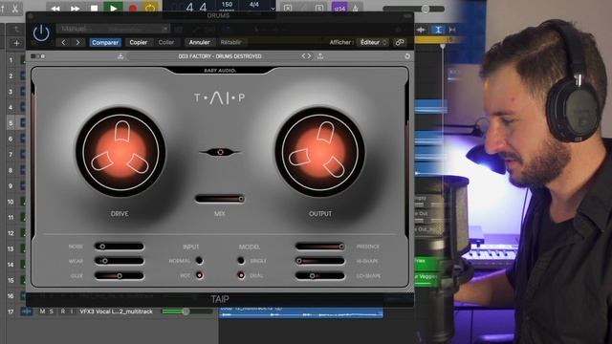
Task: Click the playhead marker on the timeline ruler
Action: coord(443,46)
